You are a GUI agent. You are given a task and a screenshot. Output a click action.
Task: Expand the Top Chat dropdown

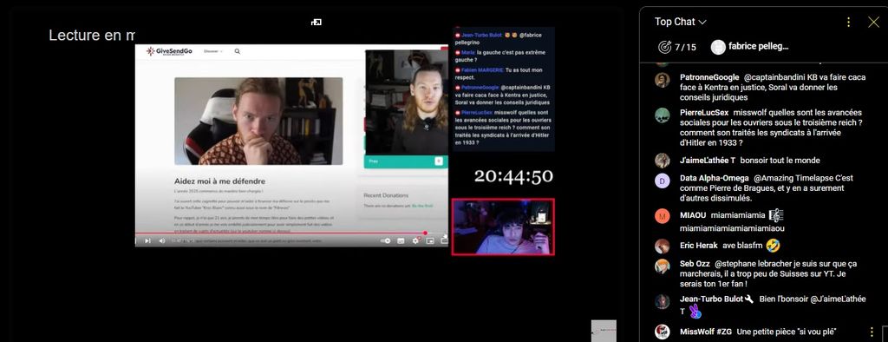coord(681,22)
